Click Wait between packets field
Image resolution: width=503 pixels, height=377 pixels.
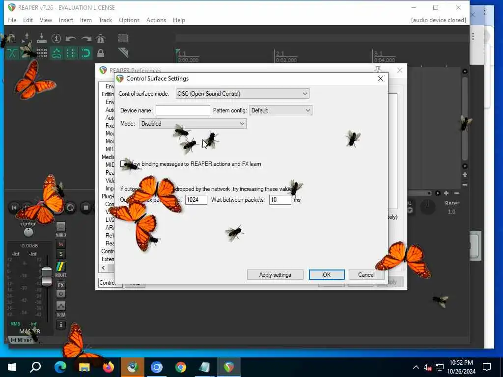(x=280, y=200)
